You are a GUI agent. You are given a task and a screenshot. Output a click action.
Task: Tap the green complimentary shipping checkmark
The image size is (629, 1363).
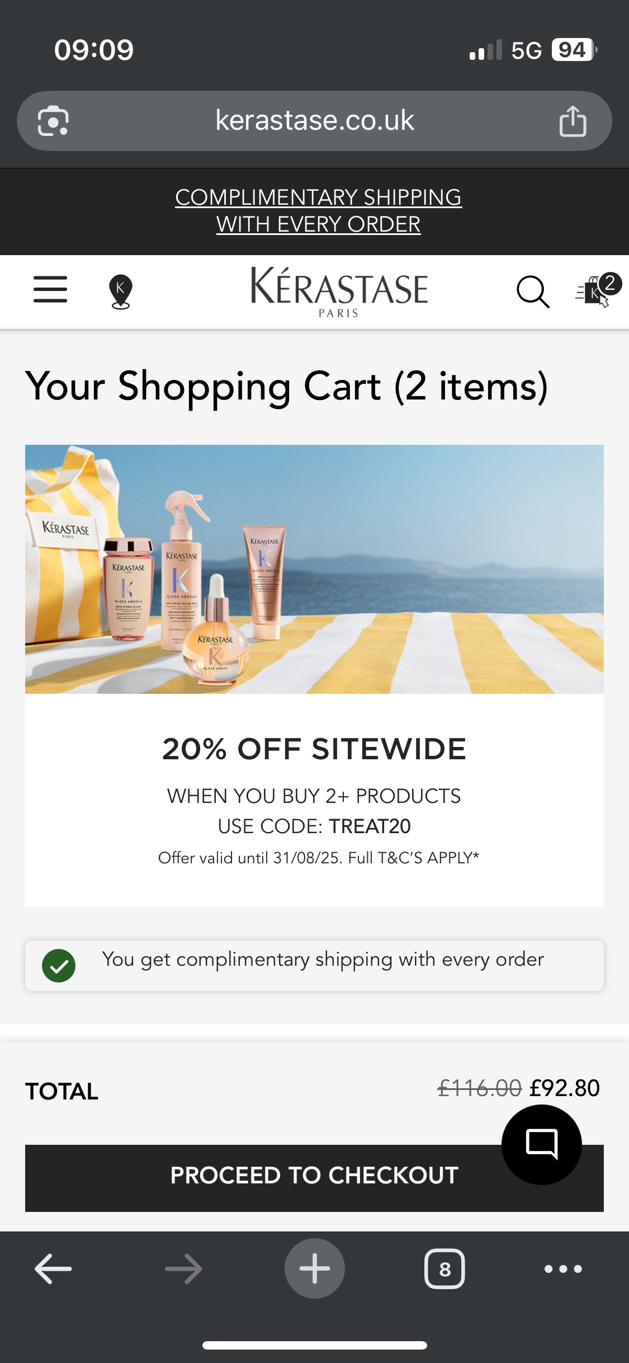59,966
